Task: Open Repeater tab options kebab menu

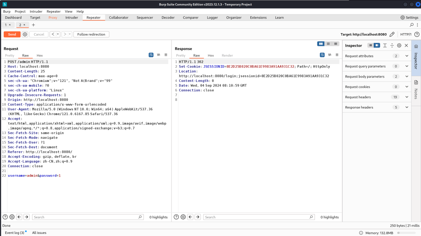Action: pyautogui.click(x=417, y=25)
